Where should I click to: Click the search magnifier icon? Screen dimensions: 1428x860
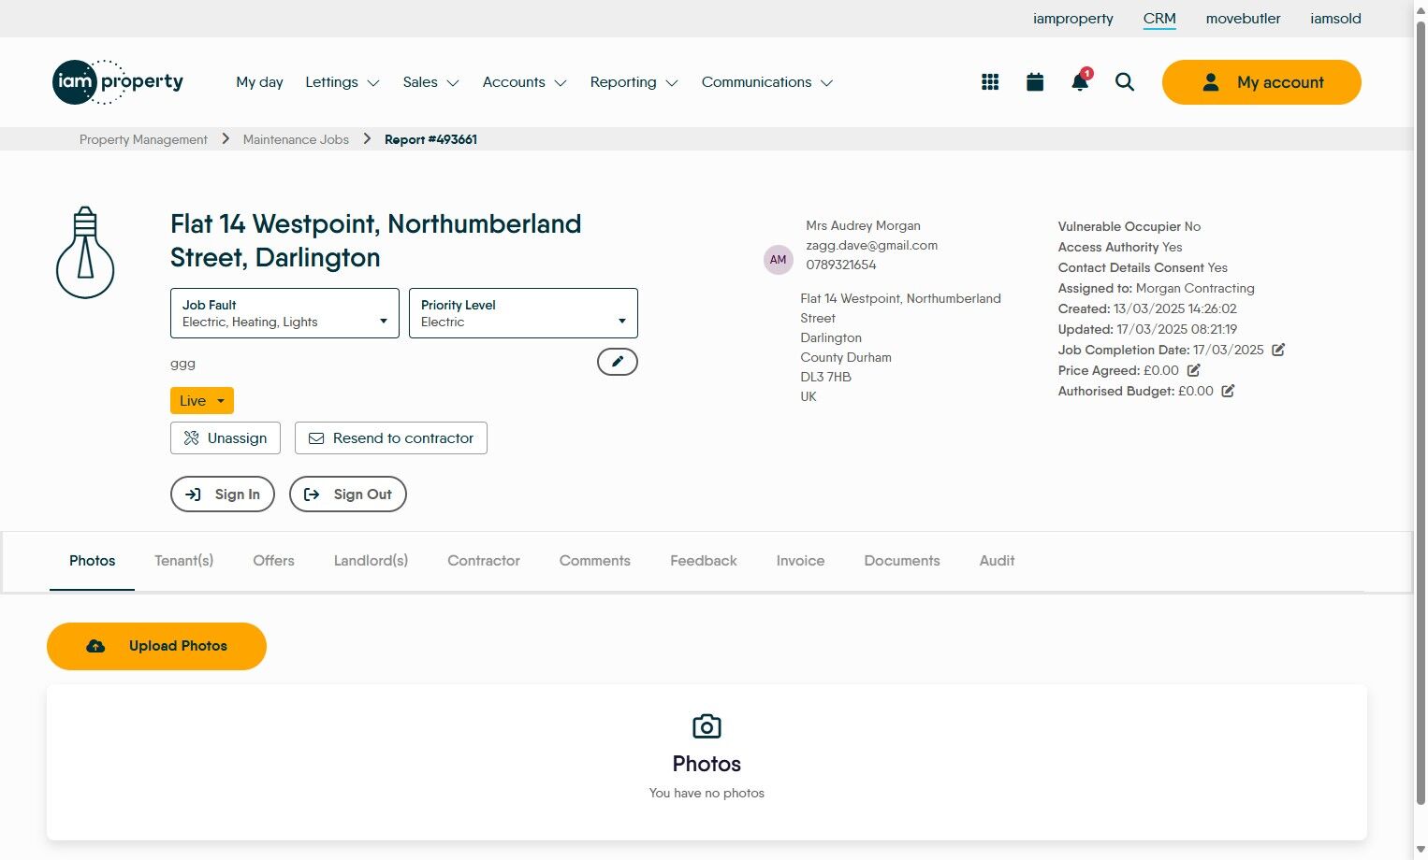point(1125,82)
